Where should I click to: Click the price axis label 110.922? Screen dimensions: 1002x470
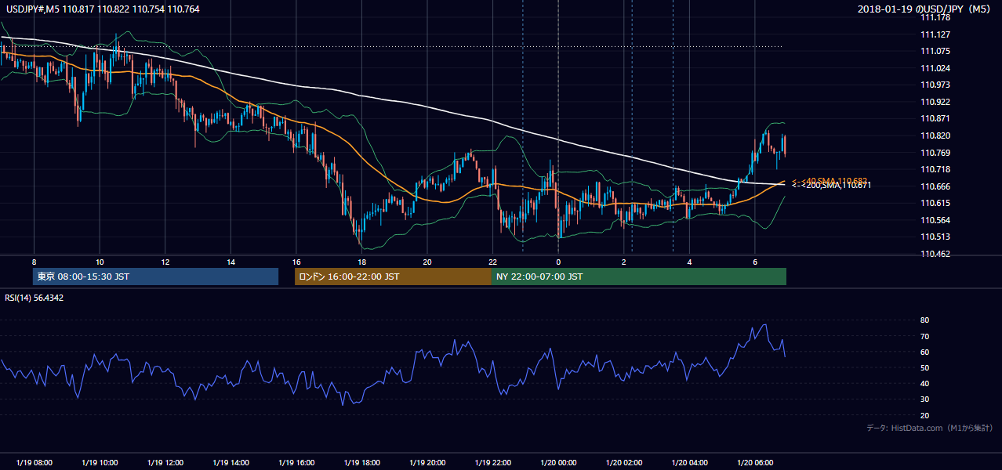pos(936,102)
